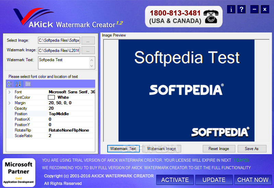The height and width of the screenshot is (188, 274).
Task: Click the Watermark Image path field
Action: [59, 50]
